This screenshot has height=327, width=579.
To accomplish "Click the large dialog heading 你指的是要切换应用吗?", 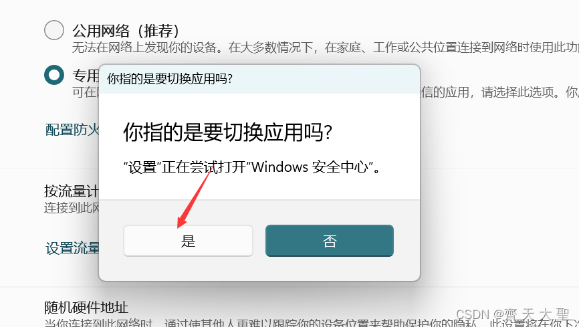I will (x=227, y=132).
